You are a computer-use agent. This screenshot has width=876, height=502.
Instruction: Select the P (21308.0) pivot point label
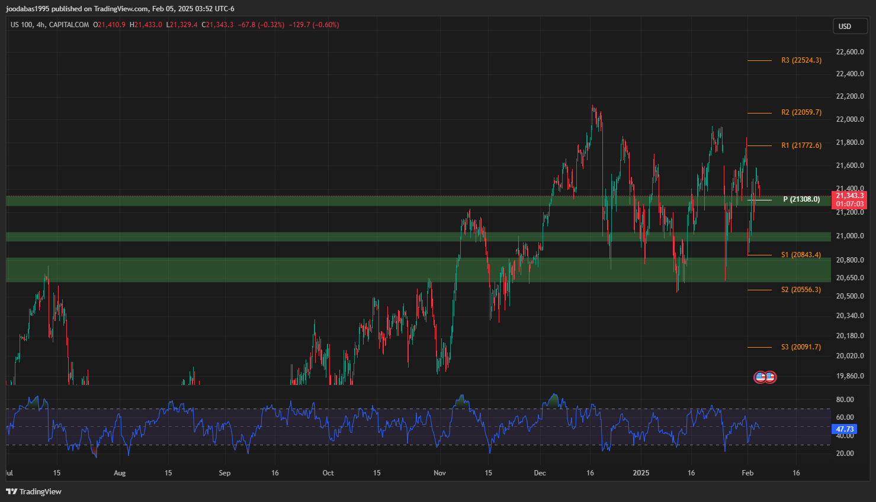click(801, 199)
